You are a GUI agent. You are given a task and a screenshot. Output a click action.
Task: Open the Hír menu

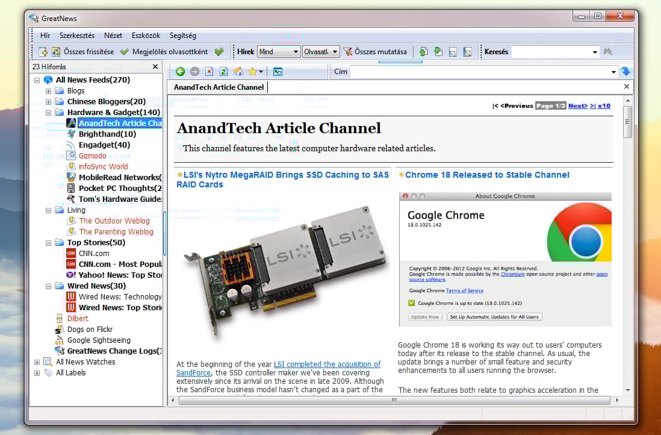pyautogui.click(x=45, y=36)
